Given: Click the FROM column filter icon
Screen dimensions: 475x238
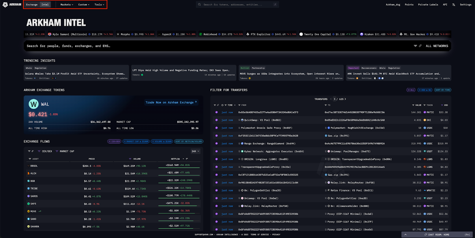Looking at the screenshot, I should click(x=240, y=105).
